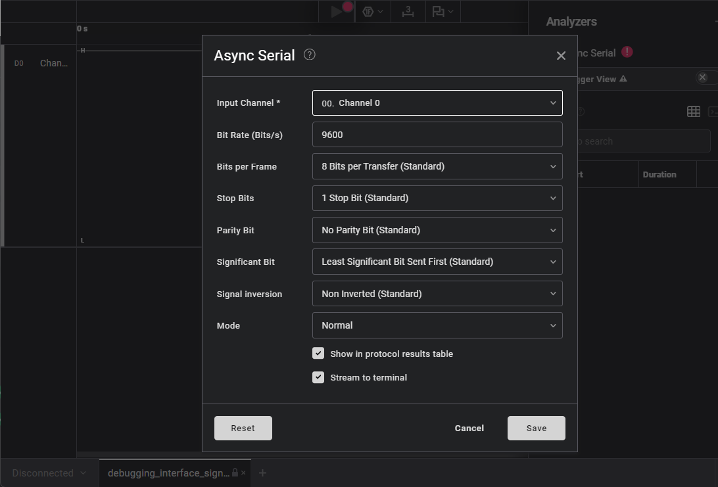
Task: Toggle Show in protocol results table checkbox
Action: 318,354
